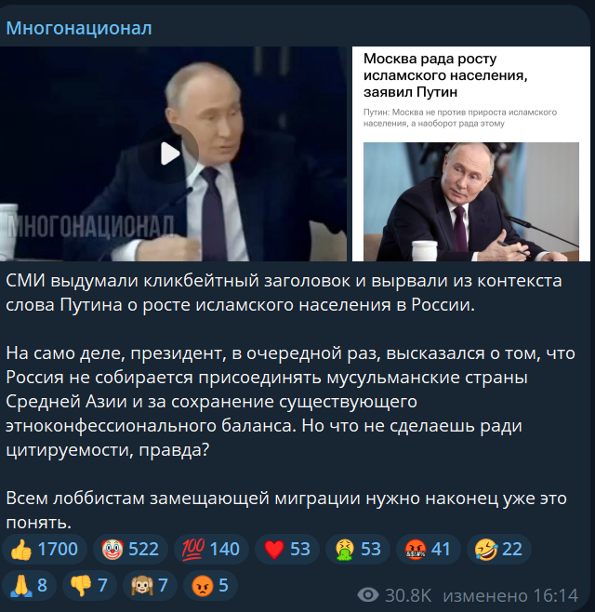This screenshot has width=595, height=612.
Task: Click the 30.8K view counter
Action: (x=408, y=595)
